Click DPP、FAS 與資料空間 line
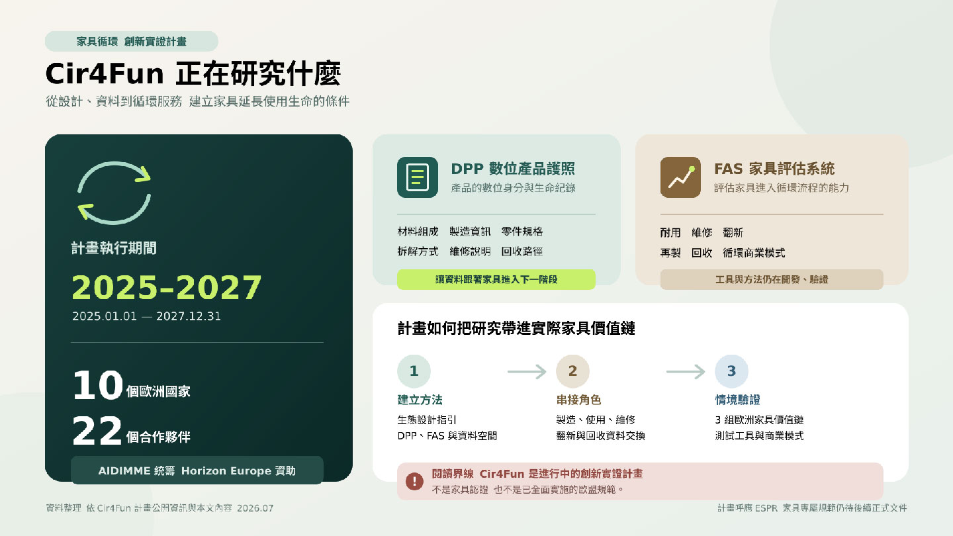953x536 pixels. pos(447,435)
